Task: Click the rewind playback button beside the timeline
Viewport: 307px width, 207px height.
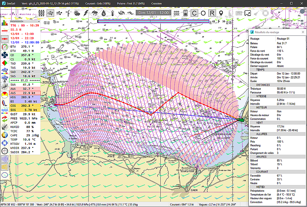Action: [x=214, y=21]
